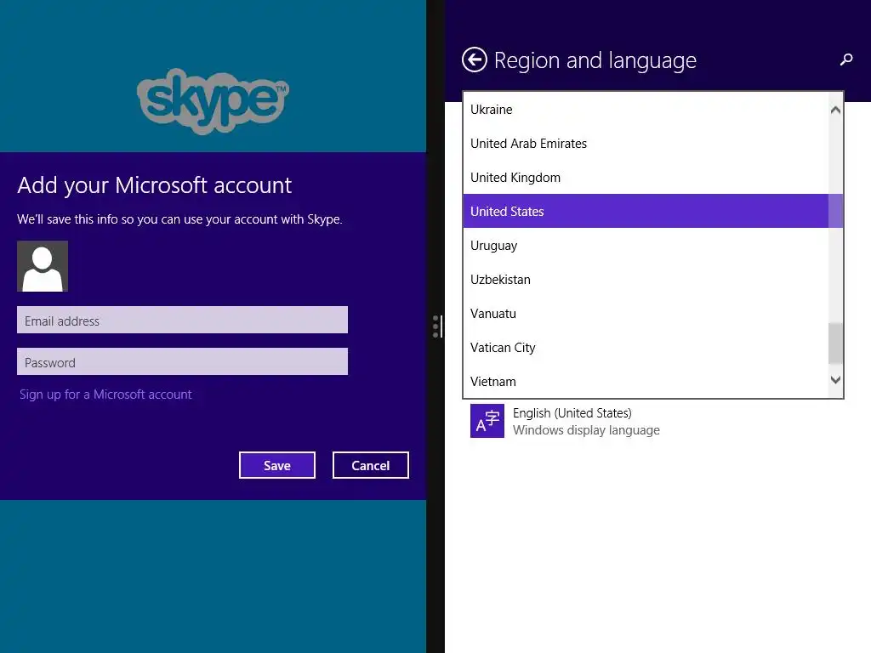Viewport: 871px width, 653px height.
Task: Choose United Kingdom from the list
Action: click(646, 177)
